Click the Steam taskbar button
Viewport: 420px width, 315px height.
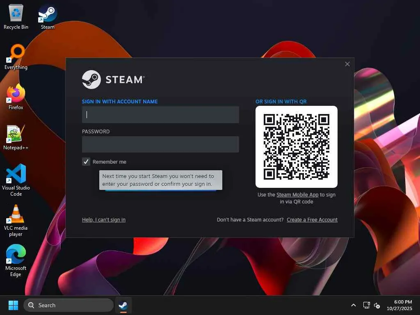123,305
